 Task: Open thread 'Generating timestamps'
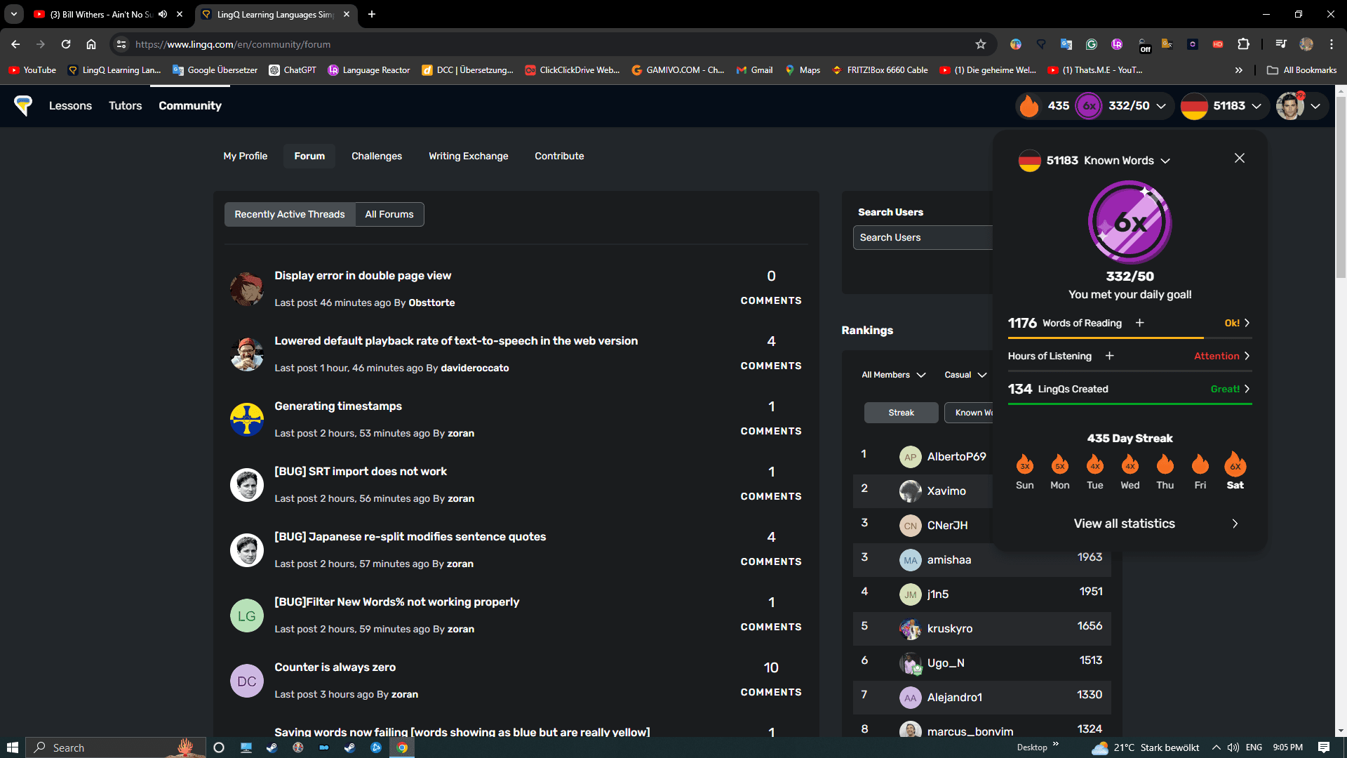coord(338,406)
